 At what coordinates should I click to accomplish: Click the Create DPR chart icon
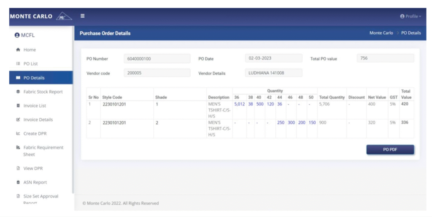click(x=18, y=133)
